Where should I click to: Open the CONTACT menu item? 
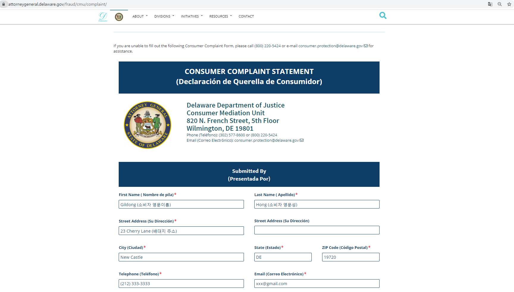coord(246,16)
